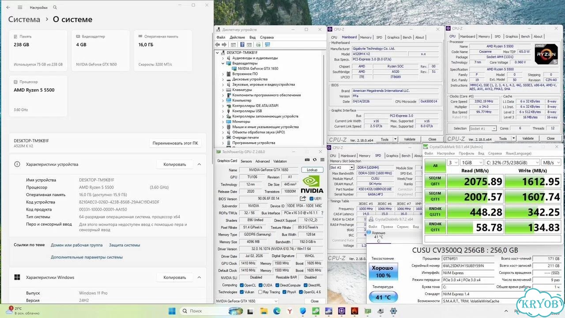The width and height of the screenshot is (565, 318).
Task: Click the search icon in Settings title bar
Action: (x=55, y=8)
